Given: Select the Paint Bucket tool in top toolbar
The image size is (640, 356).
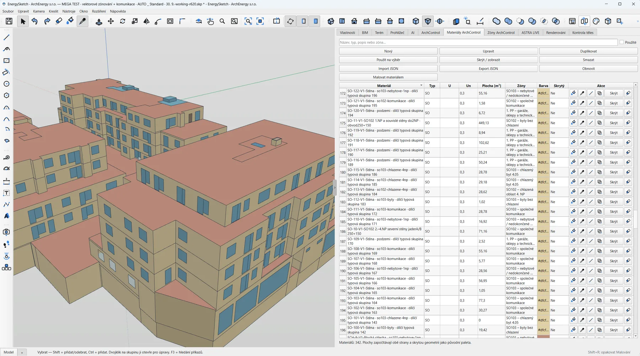Looking at the screenshot, I should point(70,21).
